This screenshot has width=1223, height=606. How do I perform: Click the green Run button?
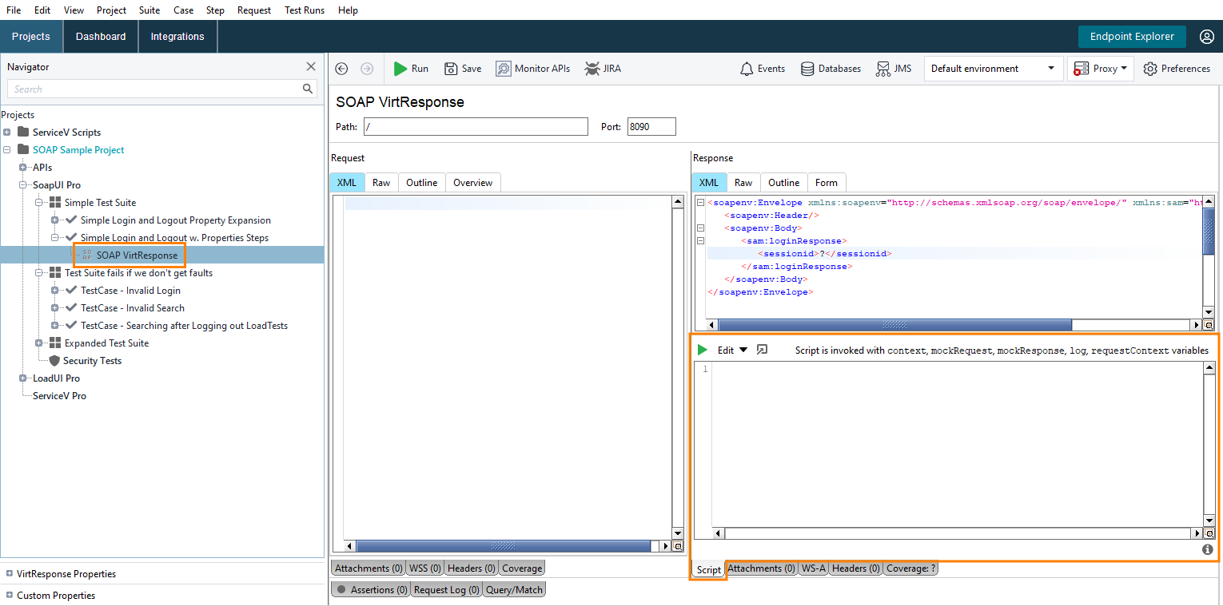pos(411,69)
